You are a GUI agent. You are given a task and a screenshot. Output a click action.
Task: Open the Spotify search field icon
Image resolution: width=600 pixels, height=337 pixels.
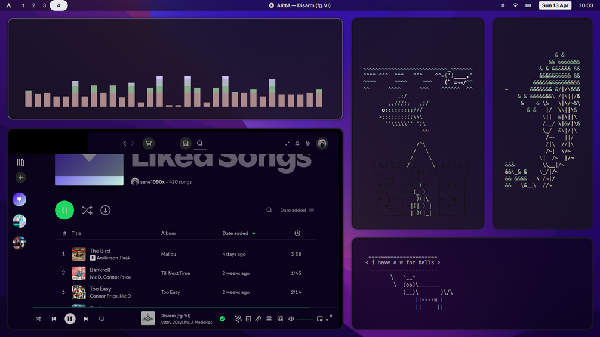click(200, 143)
